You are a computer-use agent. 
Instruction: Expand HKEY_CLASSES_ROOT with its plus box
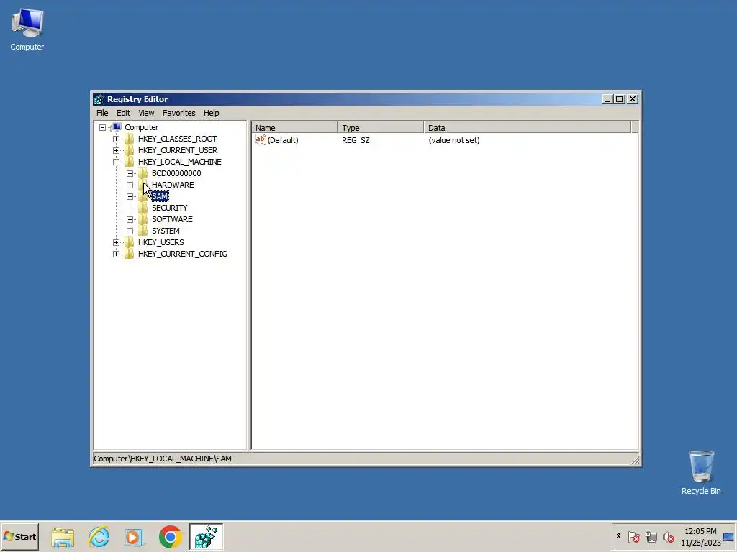(x=116, y=139)
